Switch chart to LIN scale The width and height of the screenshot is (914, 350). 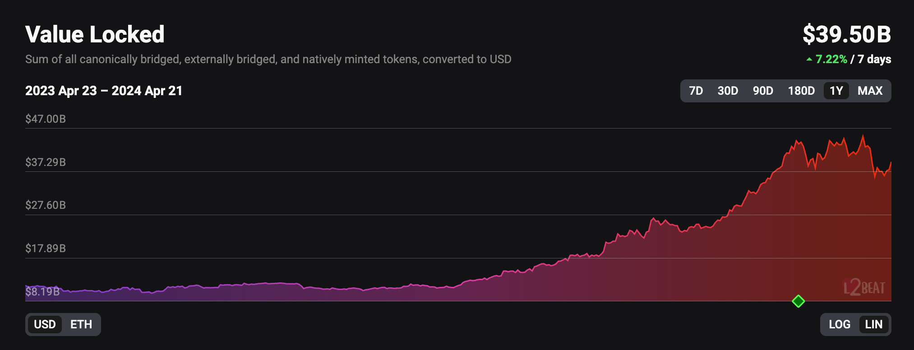click(x=874, y=324)
